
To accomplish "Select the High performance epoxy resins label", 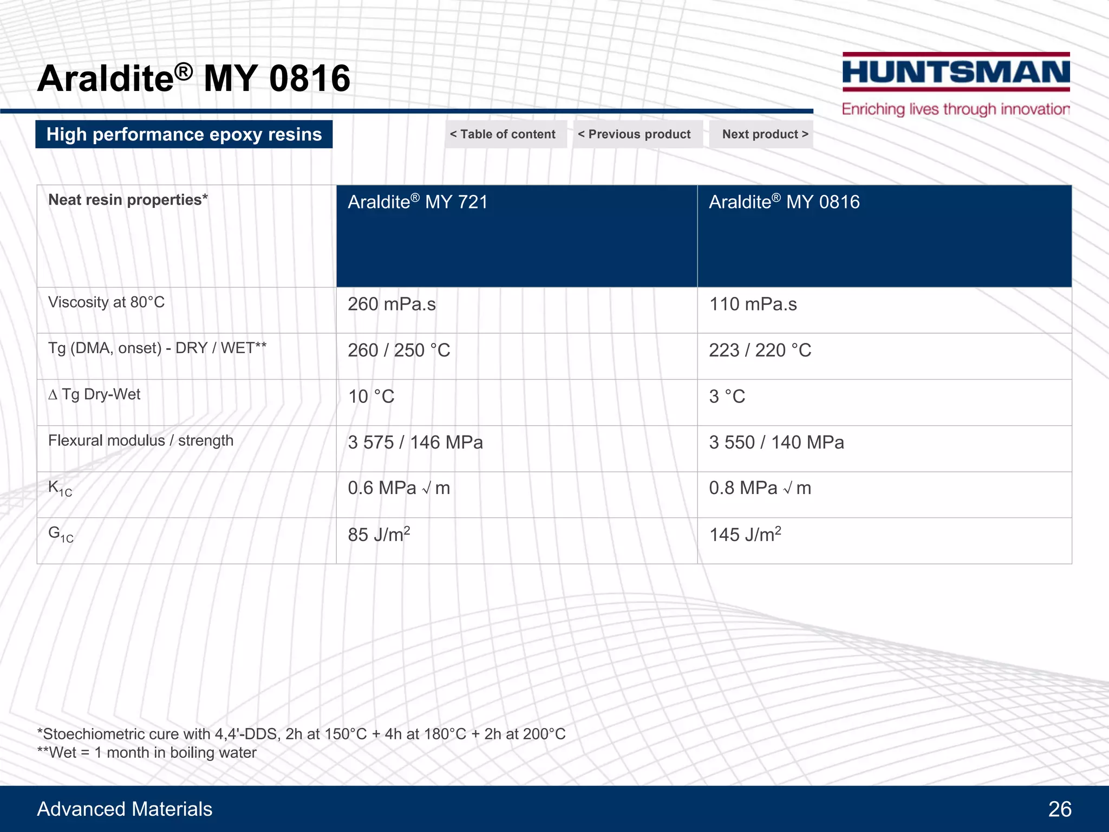I will click(x=184, y=134).
